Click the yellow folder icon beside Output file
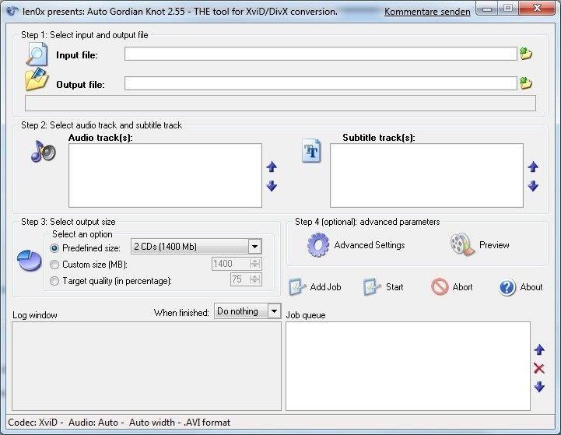 coord(37,79)
